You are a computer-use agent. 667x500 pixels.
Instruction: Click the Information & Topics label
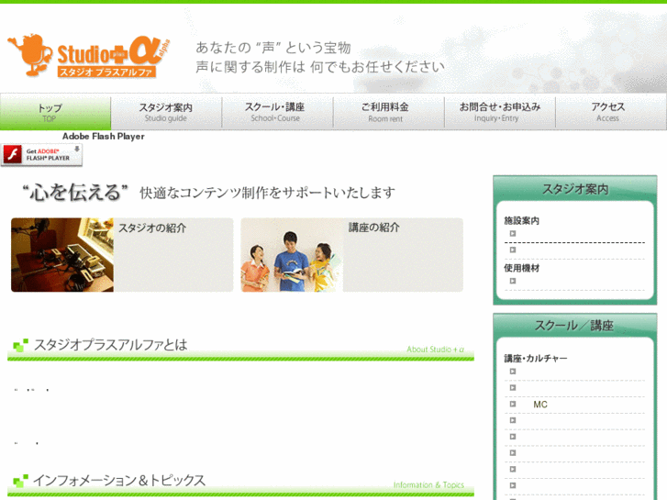(x=428, y=485)
